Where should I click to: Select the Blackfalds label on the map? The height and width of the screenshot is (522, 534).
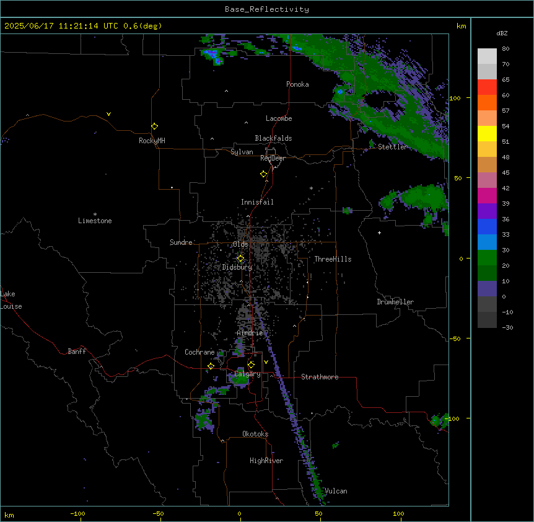coord(273,138)
